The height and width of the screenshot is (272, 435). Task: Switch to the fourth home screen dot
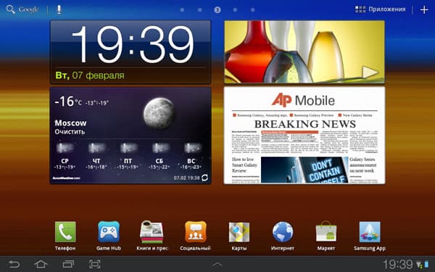tap(235, 9)
